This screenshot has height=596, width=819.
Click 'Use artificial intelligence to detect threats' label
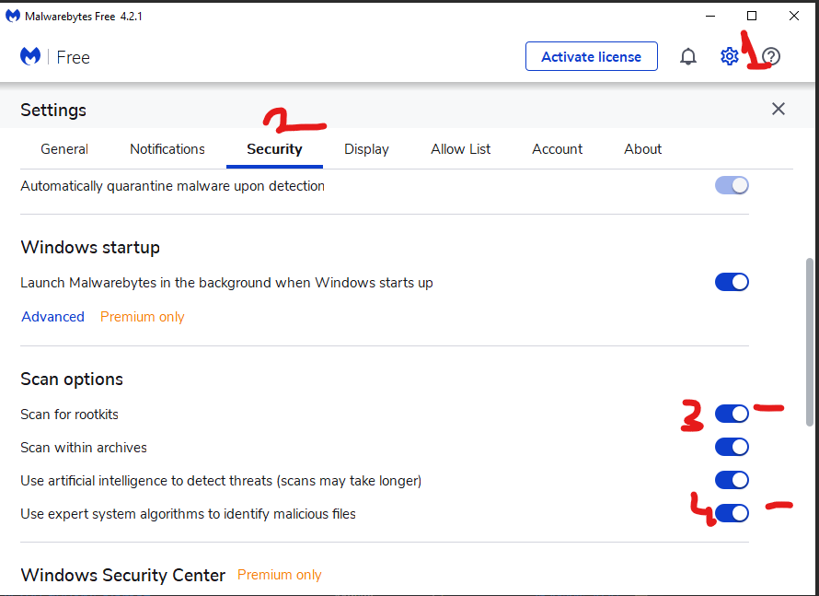pyautogui.click(x=221, y=481)
